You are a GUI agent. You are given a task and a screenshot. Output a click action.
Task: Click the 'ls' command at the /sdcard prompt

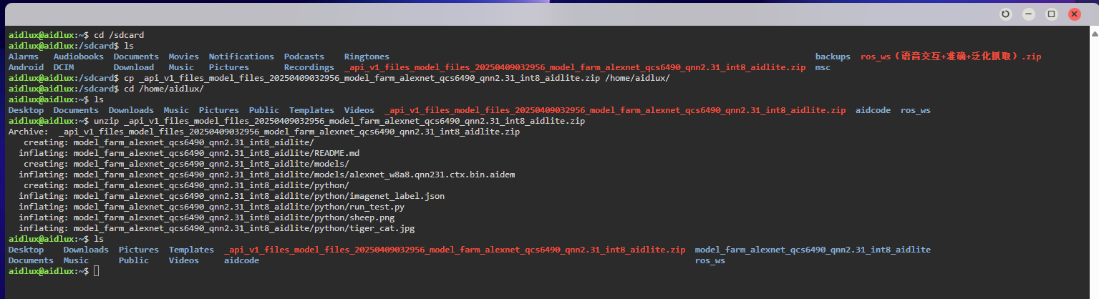click(x=129, y=46)
